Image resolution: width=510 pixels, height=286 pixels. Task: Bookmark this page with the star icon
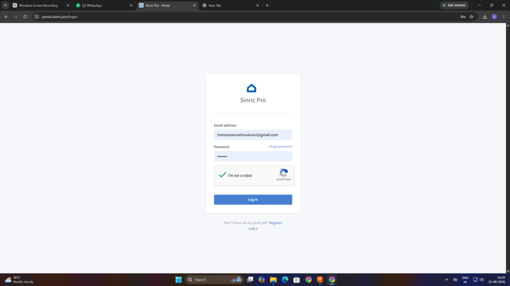click(x=471, y=16)
